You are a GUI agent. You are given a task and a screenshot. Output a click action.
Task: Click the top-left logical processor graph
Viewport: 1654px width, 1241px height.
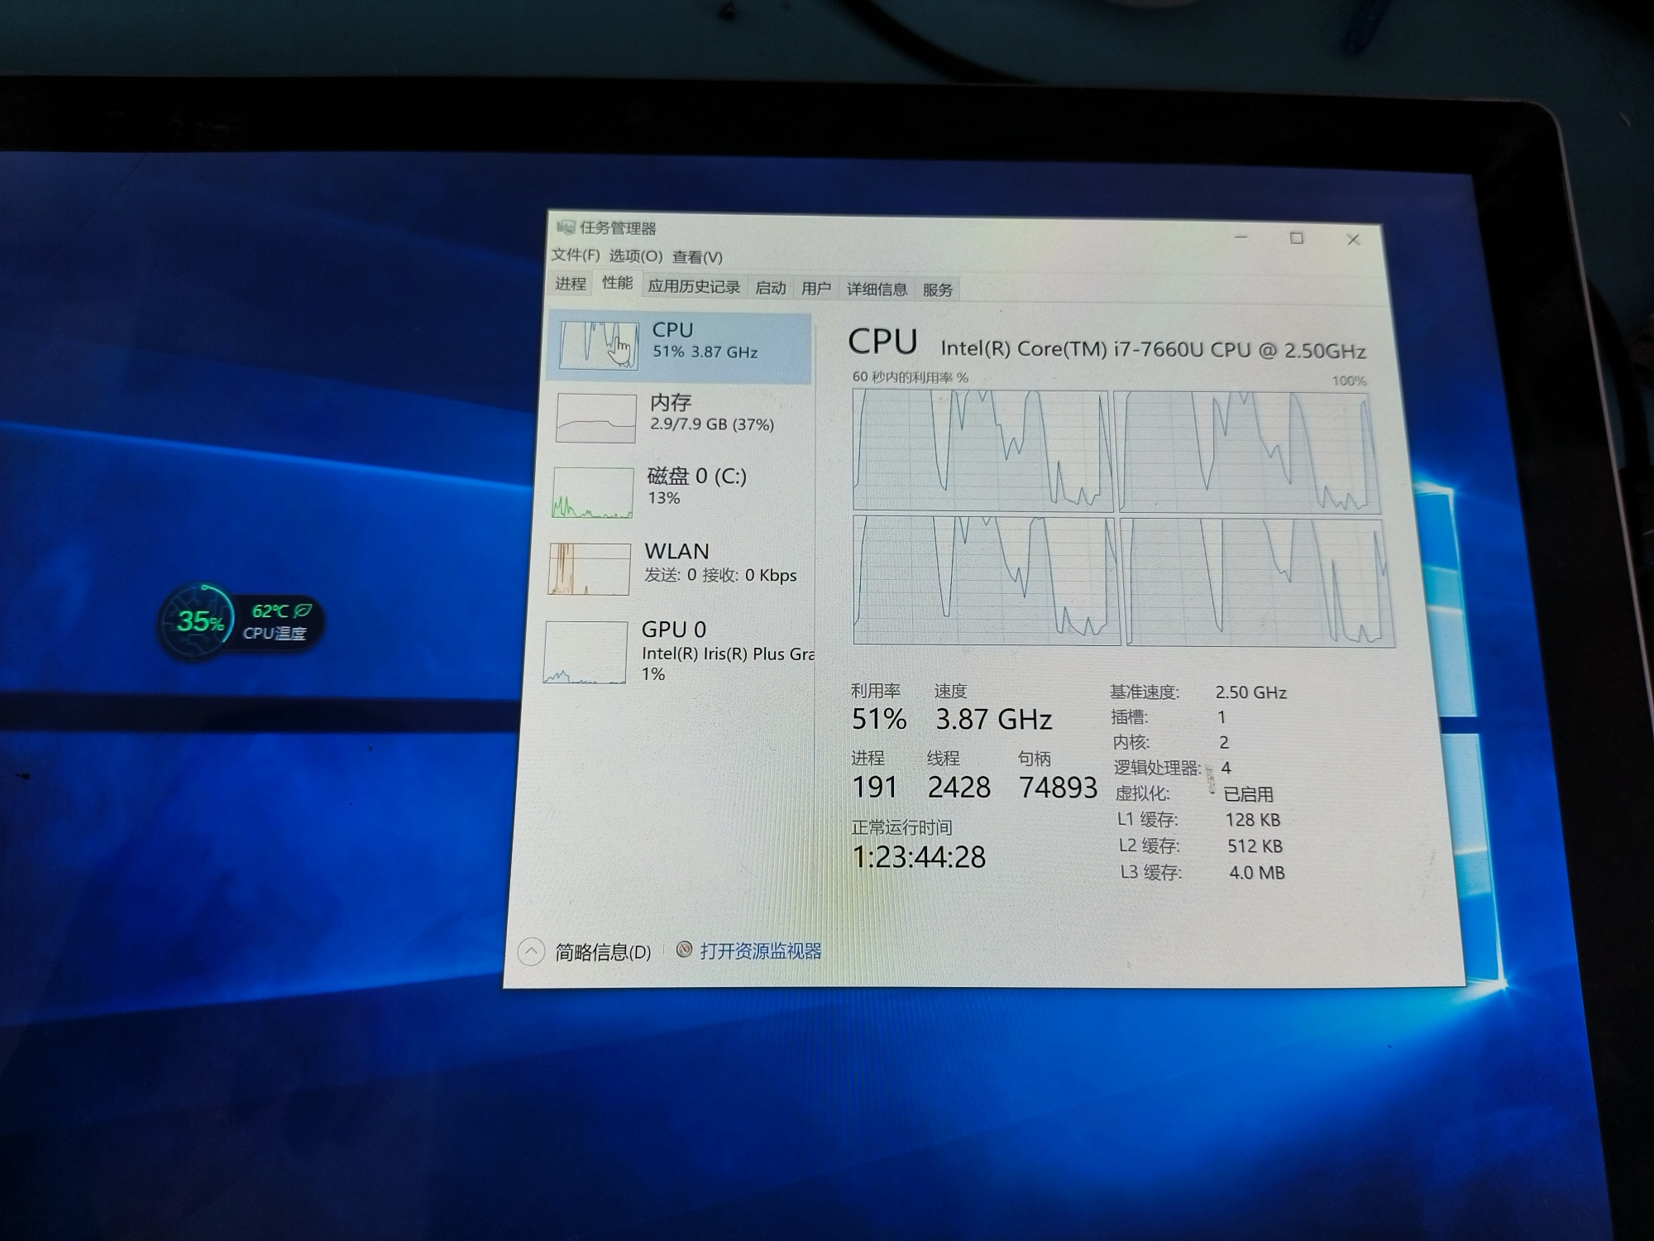[982, 450]
